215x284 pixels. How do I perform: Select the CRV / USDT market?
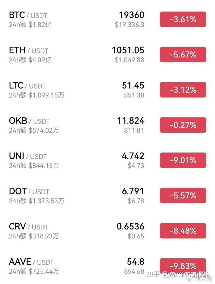click(29, 226)
